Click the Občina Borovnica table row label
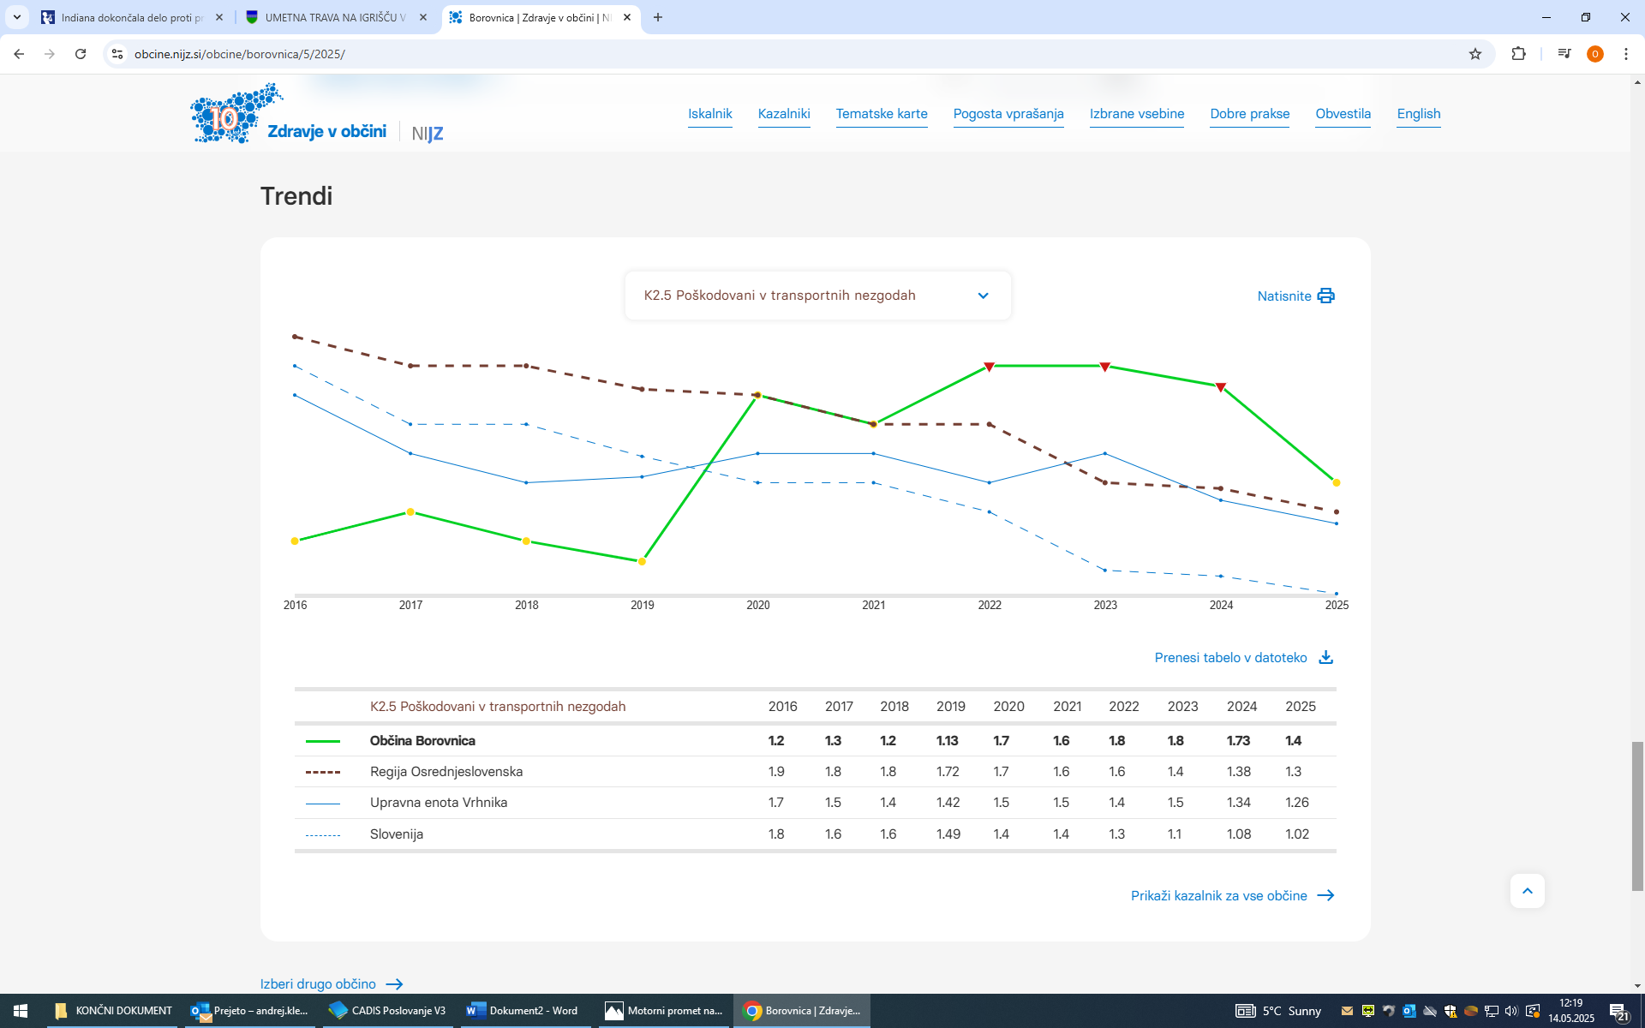This screenshot has width=1645, height=1028. pos(422,740)
